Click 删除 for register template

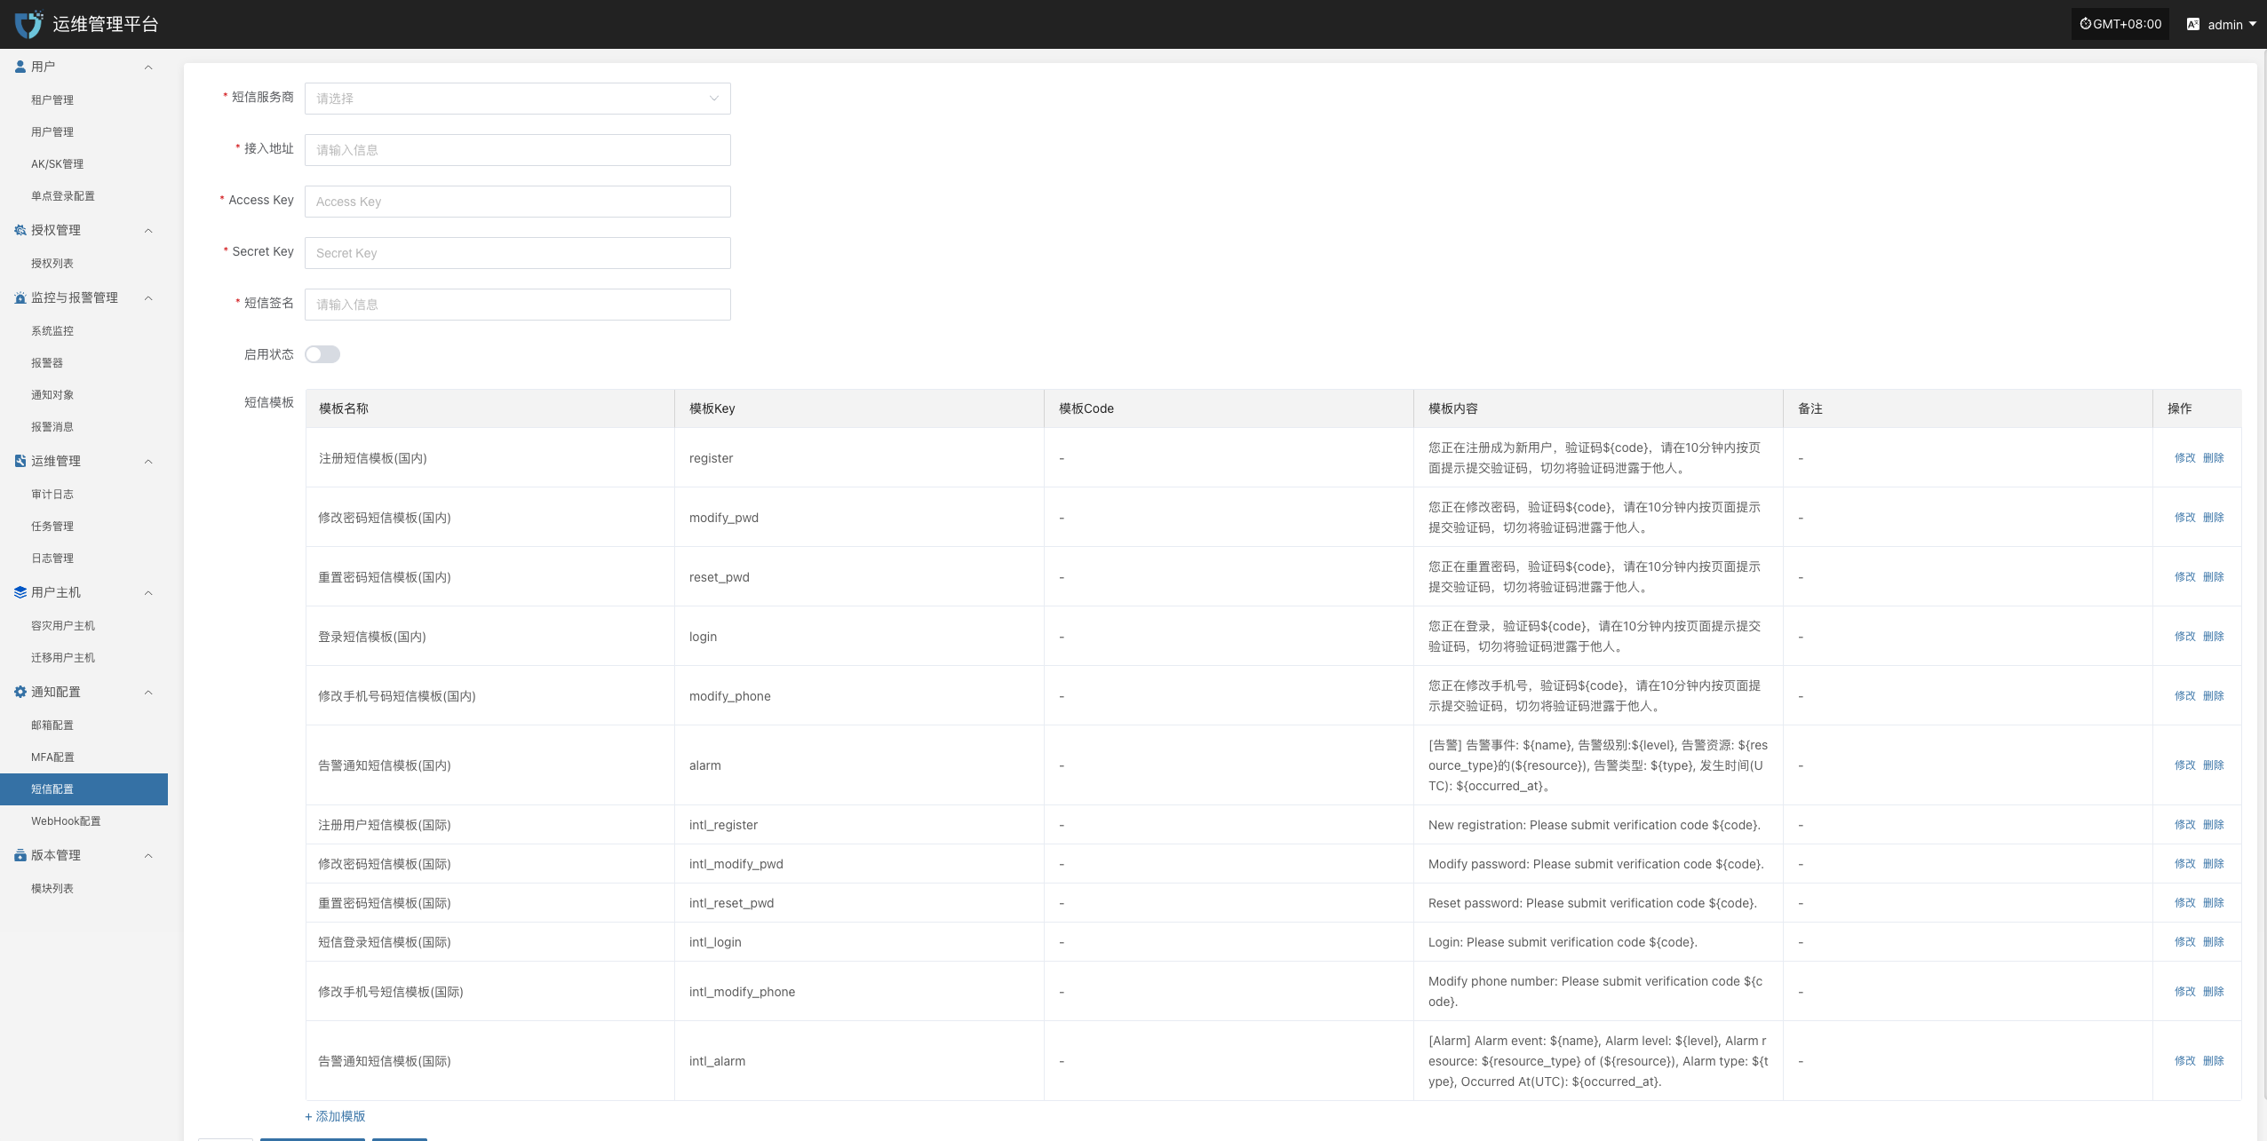click(x=2213, y=458)
